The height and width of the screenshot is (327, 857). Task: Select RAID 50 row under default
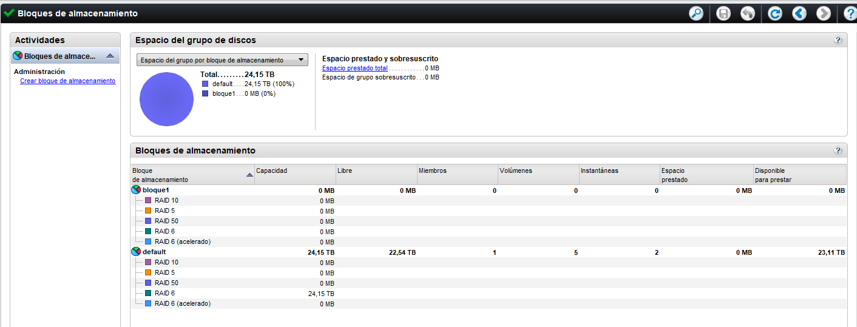489,283
